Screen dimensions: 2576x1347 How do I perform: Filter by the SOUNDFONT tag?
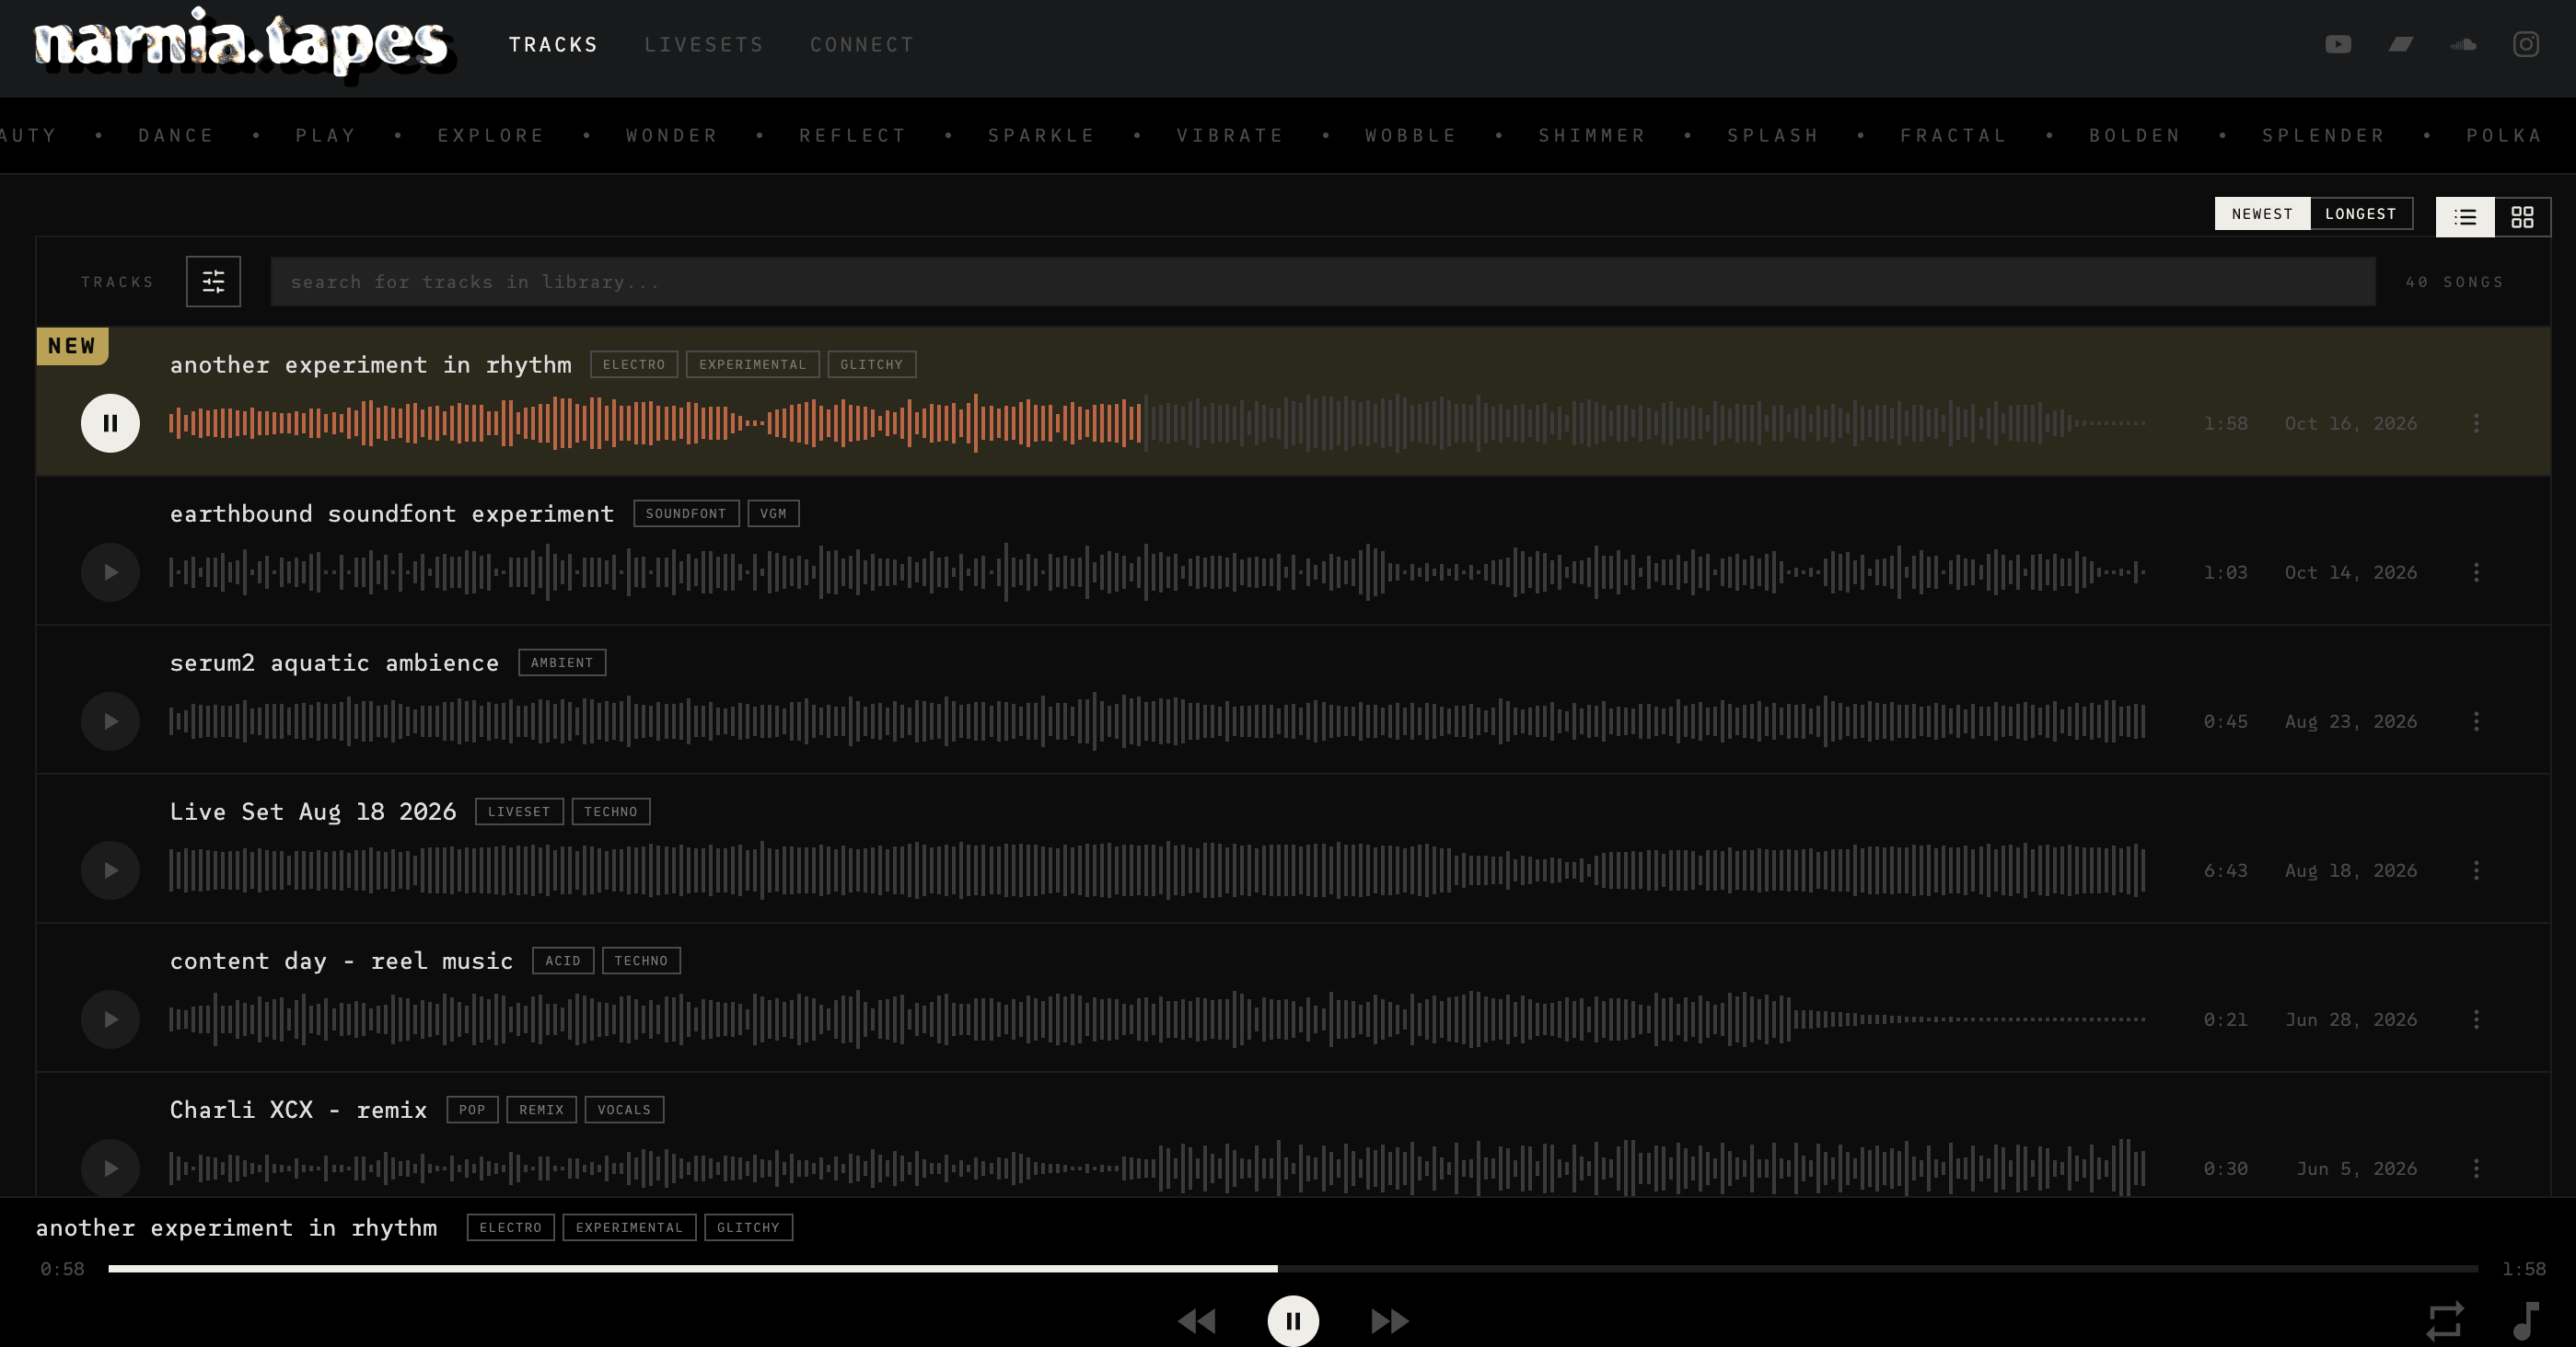point(686,512)
